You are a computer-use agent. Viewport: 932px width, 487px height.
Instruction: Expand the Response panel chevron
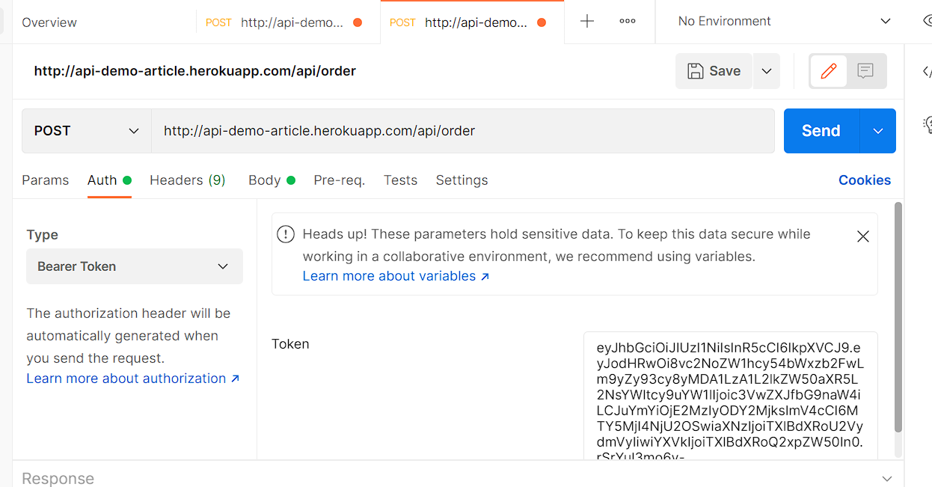887,478
